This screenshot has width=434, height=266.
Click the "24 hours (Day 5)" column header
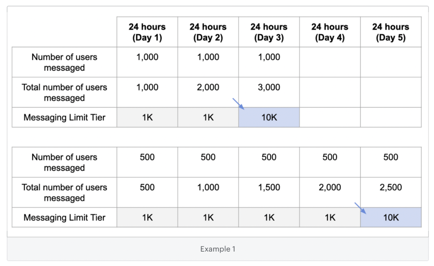pyautogui.click(x=391, y=32)
